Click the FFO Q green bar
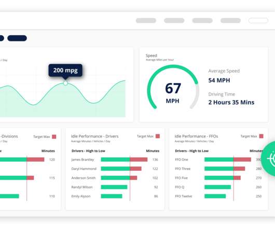The width and height of the screenshot is (275, 229). pos(217,187)
